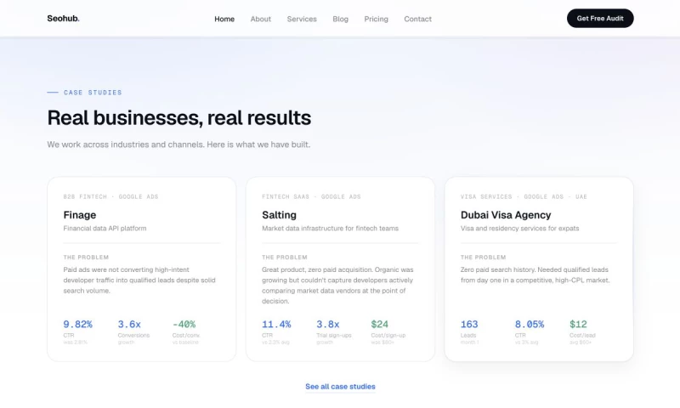
Task: Open the Home nav item
Action: [x=224, y=19]
